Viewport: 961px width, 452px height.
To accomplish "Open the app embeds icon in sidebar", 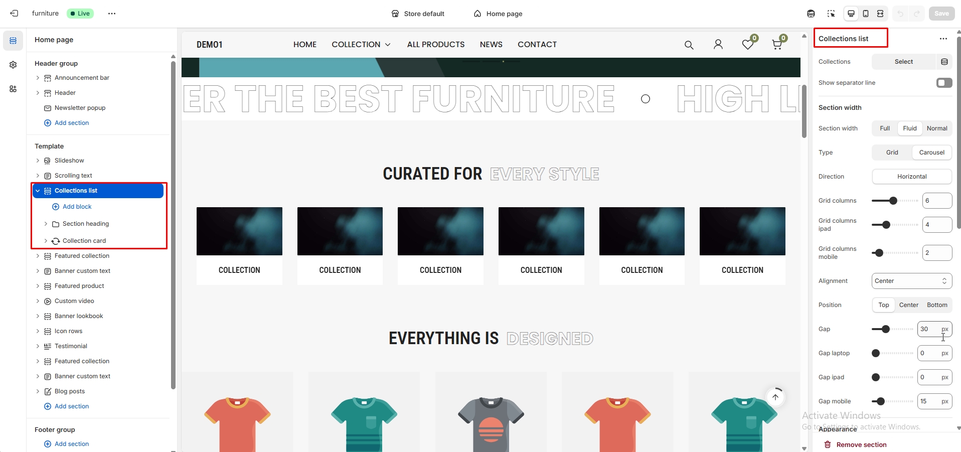I will pos(13,89).
